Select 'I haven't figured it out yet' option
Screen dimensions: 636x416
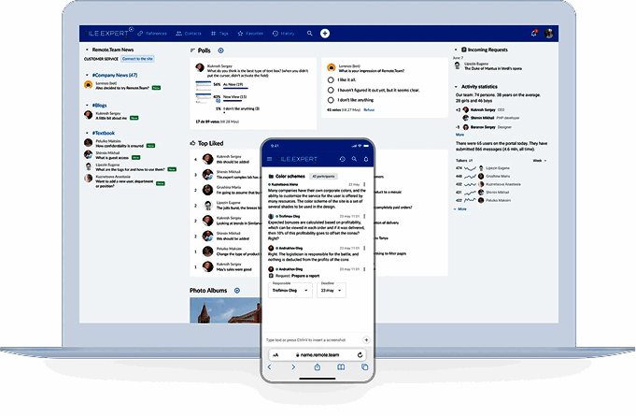pyautogui.click(x=331, y=90)
